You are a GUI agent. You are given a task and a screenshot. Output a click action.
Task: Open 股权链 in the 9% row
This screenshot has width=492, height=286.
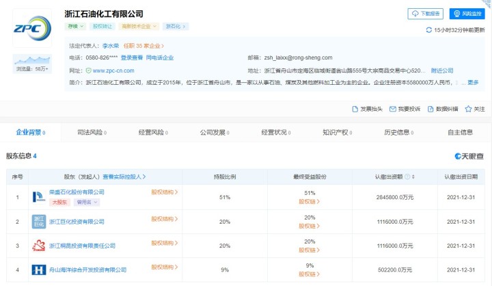(x=309, y=274)
